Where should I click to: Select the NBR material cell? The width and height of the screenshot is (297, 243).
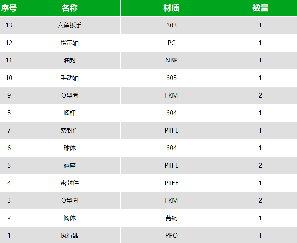(171, 60)
